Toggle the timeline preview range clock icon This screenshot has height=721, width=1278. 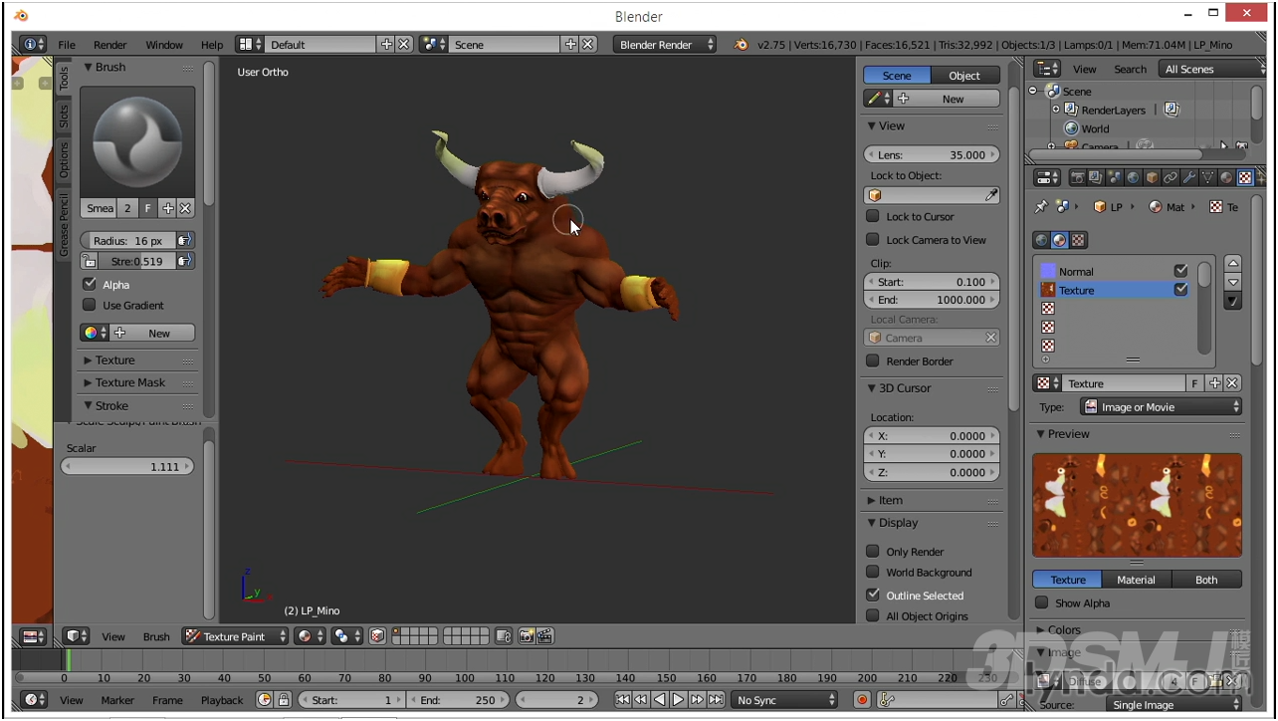pyautogui.click(x=265, y=700)
